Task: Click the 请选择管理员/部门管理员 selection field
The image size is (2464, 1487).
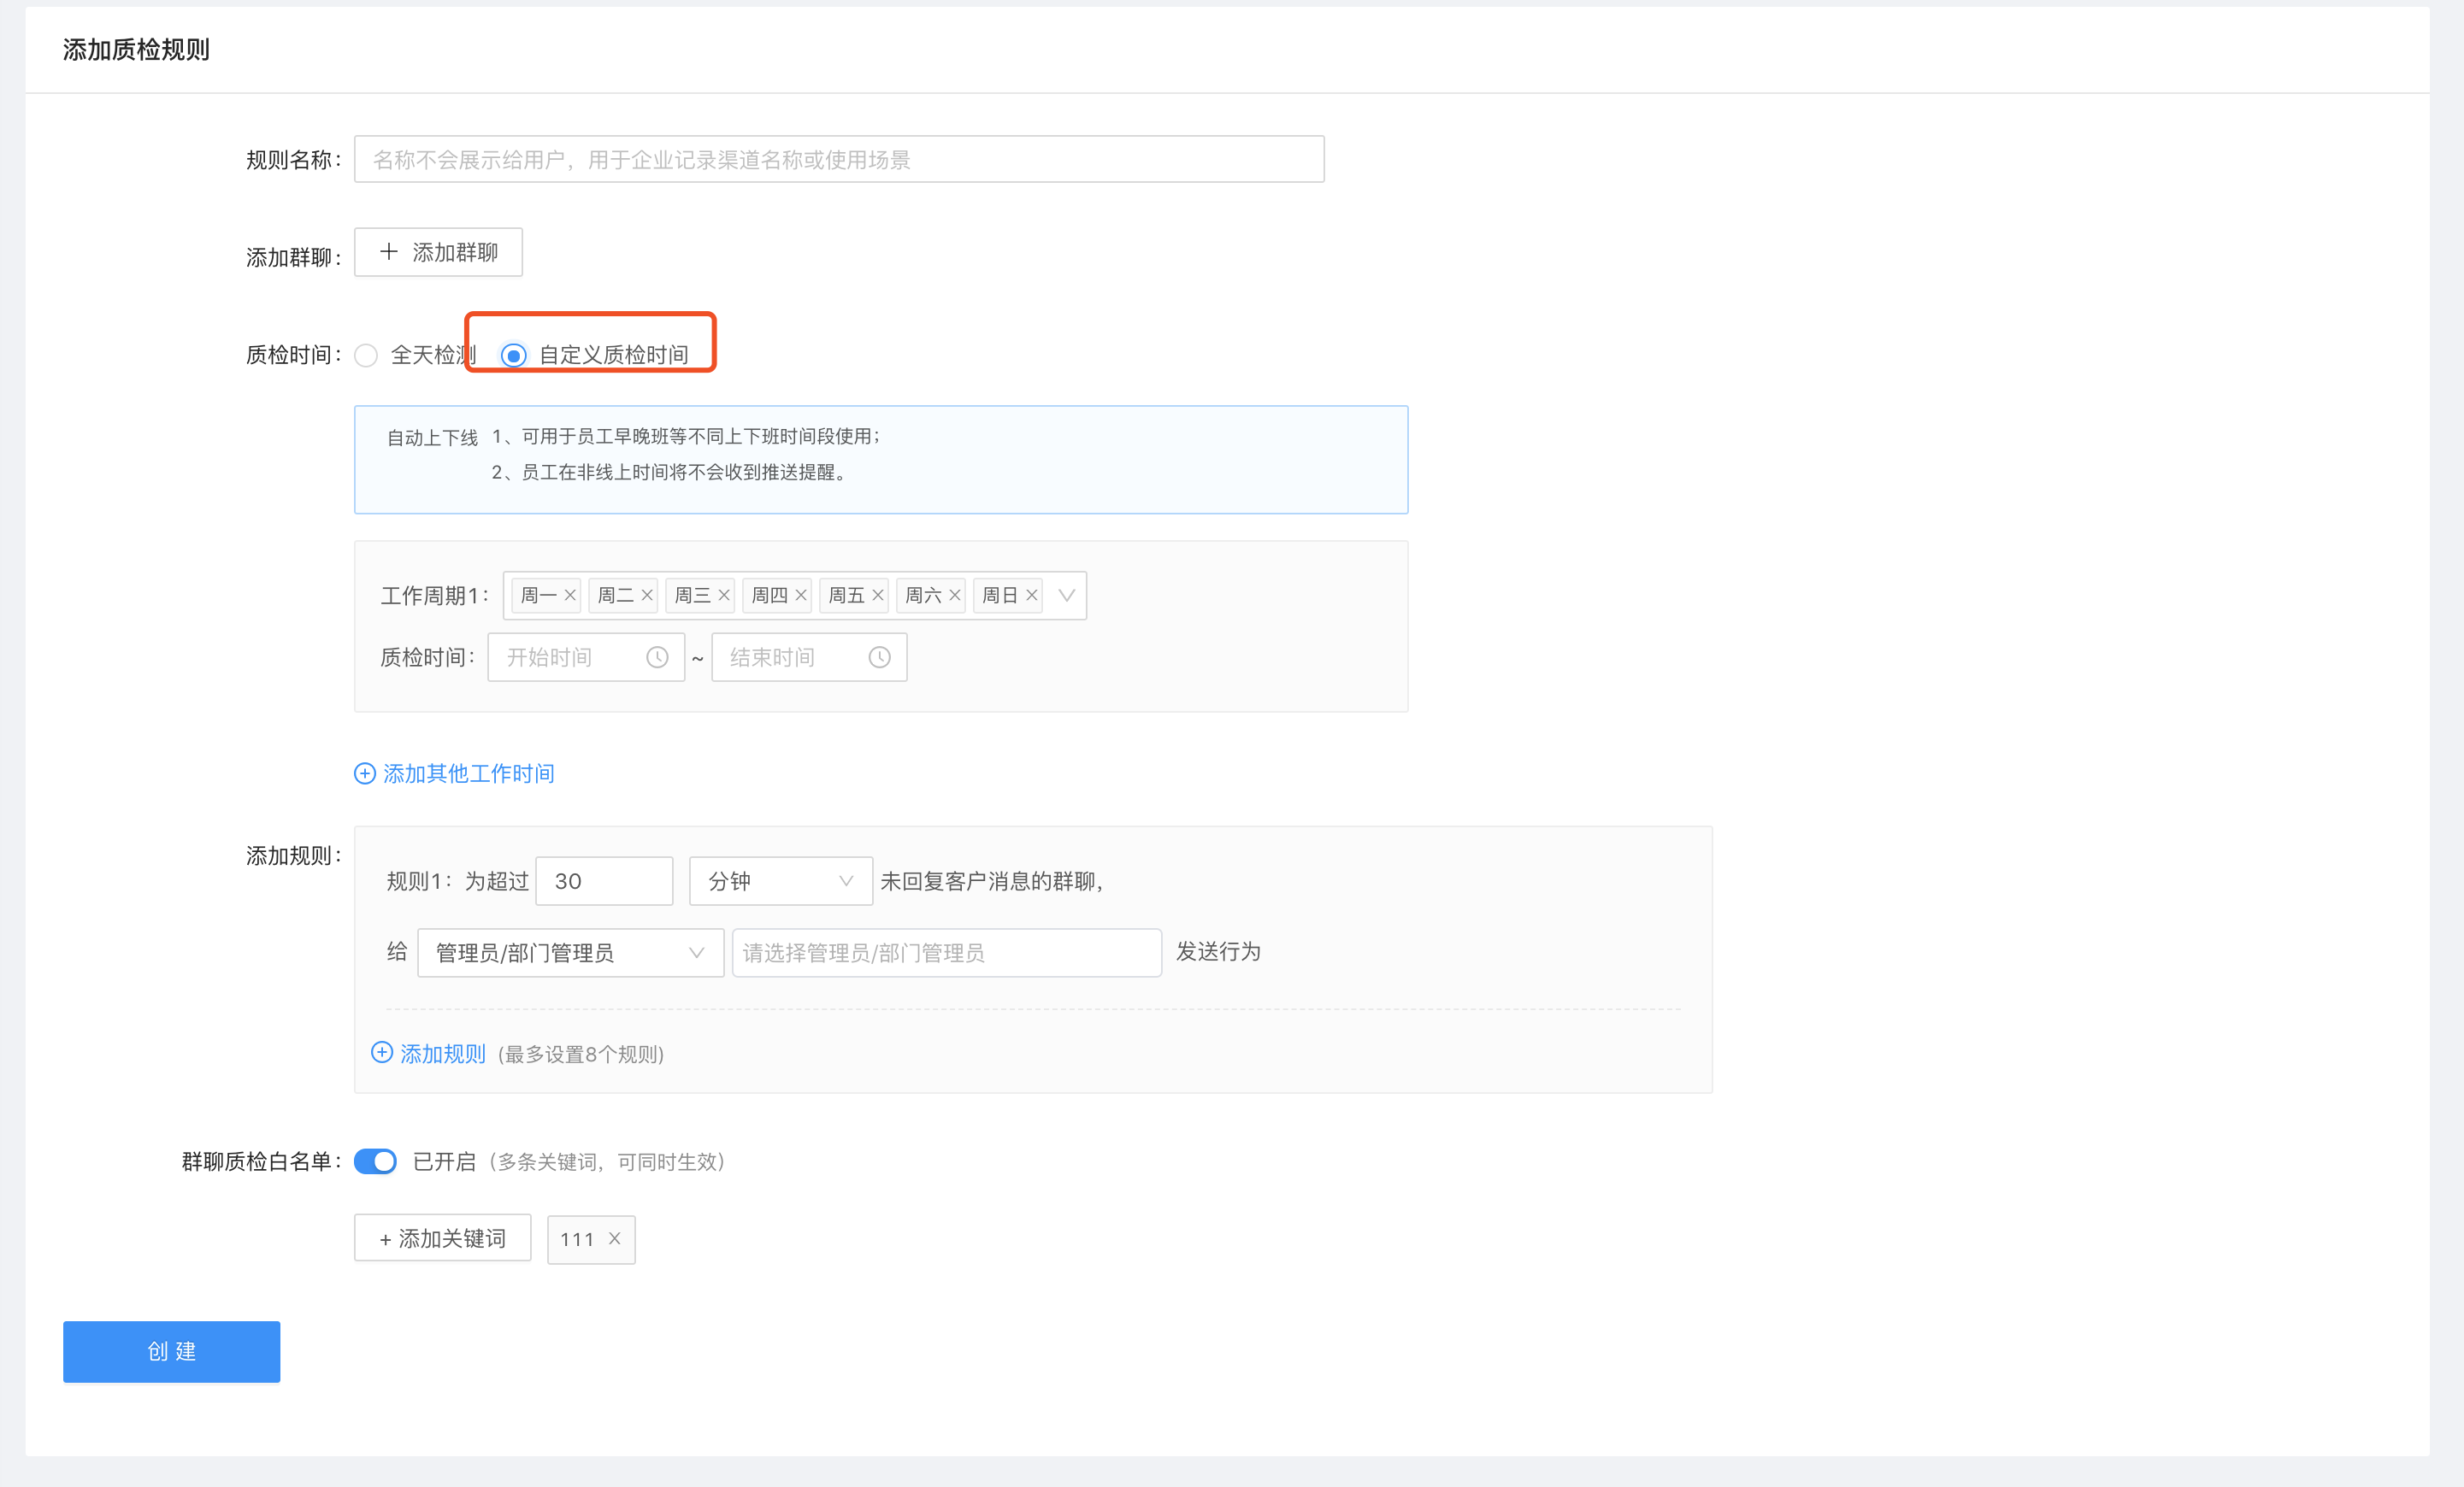Action: pos(946,952)
